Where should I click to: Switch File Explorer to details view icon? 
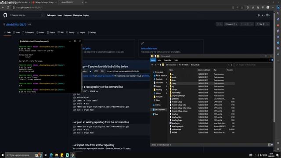[x=269, y=145]
